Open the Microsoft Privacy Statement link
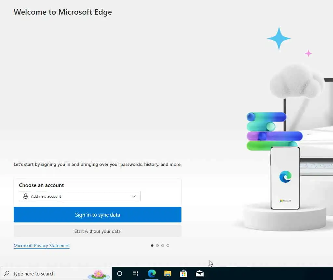 [42, 246]
